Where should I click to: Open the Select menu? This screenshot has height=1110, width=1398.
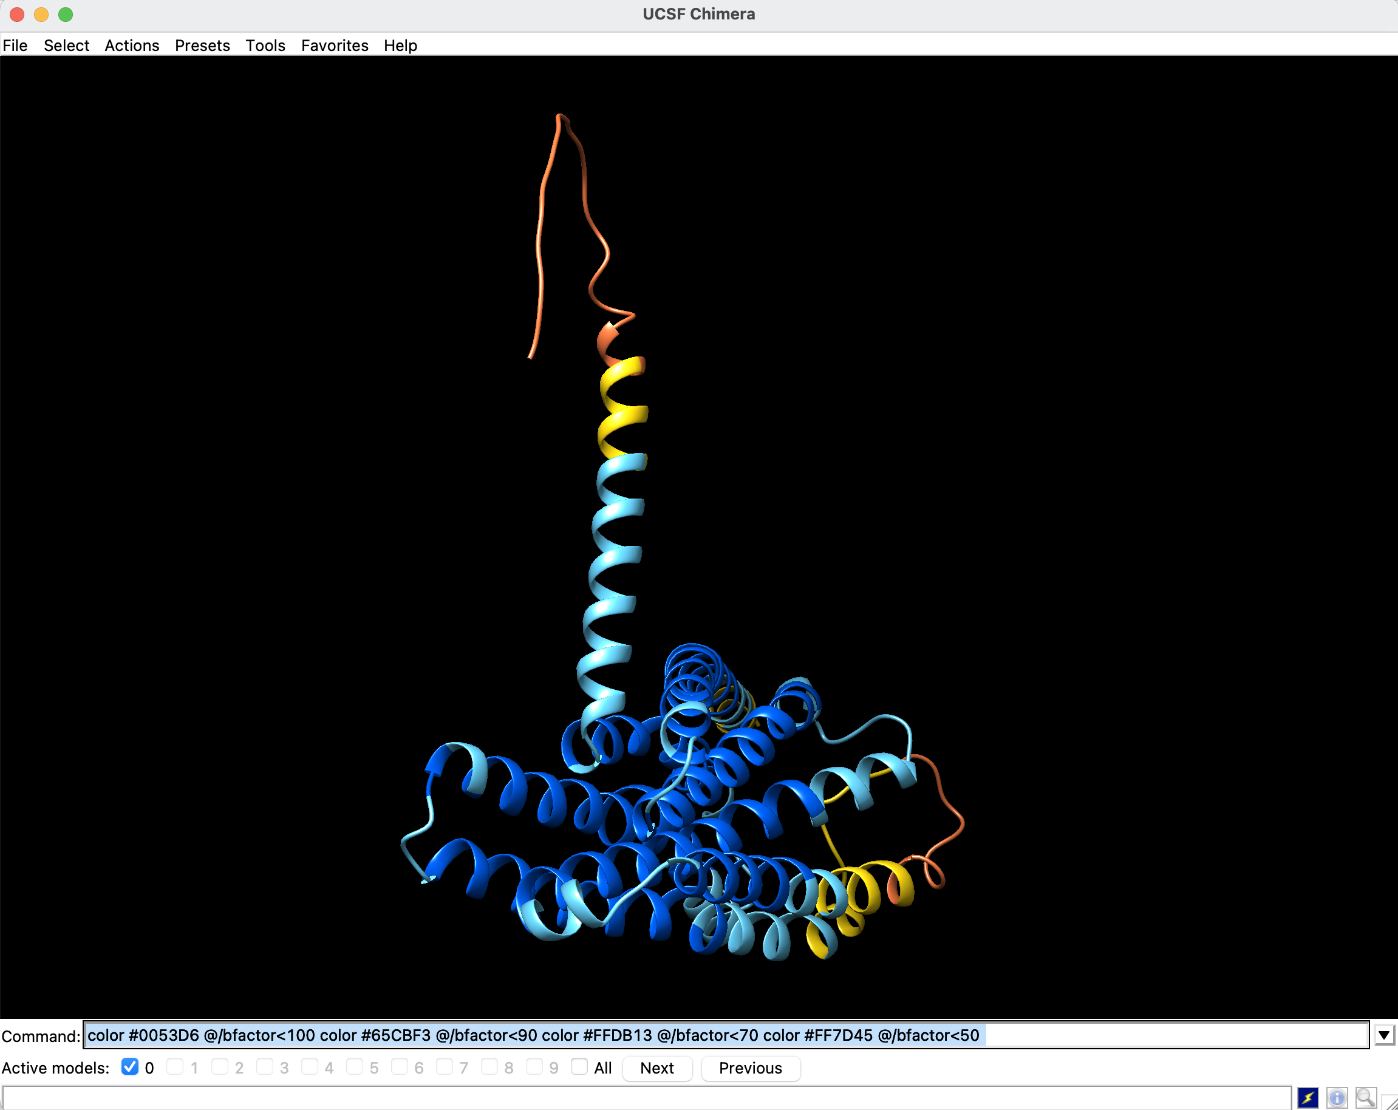(66, 46)
